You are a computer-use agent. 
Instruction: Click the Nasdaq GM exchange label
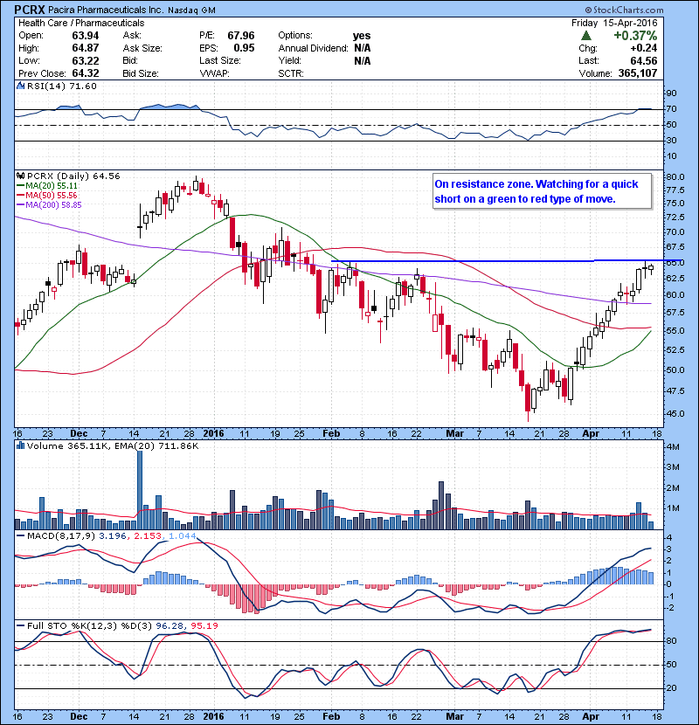click(191, 10)
